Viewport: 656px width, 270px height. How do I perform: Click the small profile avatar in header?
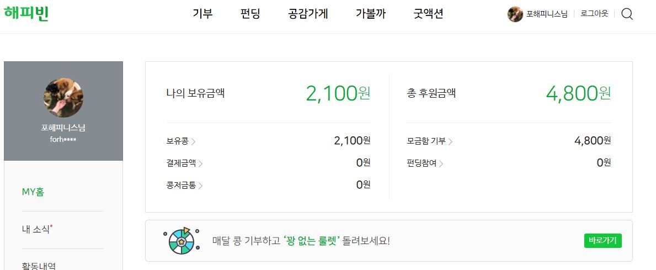click(515, 14)
